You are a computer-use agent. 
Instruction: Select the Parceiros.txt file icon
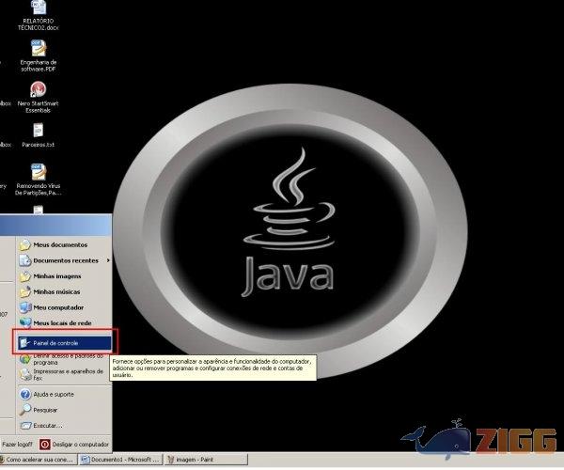coord(39,135)
